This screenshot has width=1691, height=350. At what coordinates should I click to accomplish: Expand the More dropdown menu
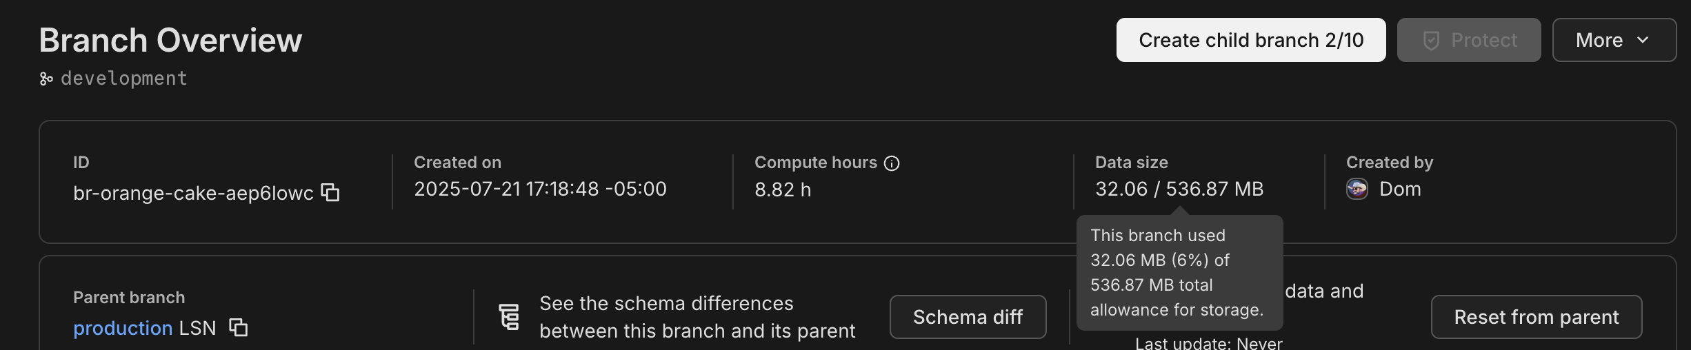tap(1614, 40)
